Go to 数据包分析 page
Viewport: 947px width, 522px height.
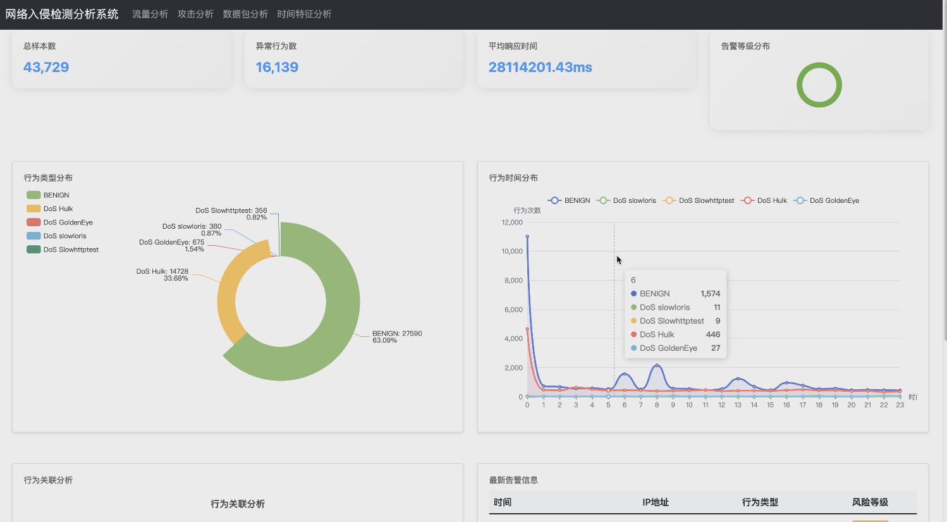pyautogui.click(x=245, y=14)
